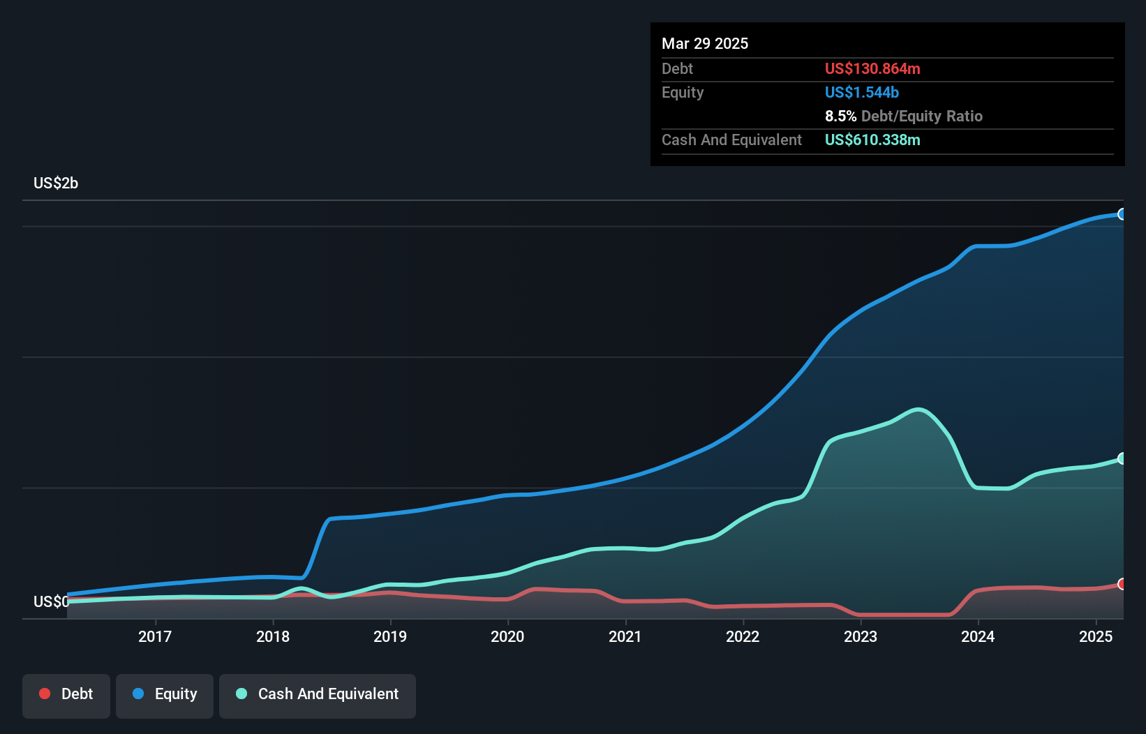
Task: Click the 2023 x-axis label
Action: [861, 636]
